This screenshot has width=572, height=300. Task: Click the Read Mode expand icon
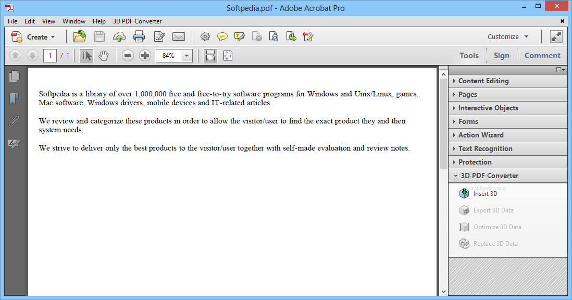point(556,36)
